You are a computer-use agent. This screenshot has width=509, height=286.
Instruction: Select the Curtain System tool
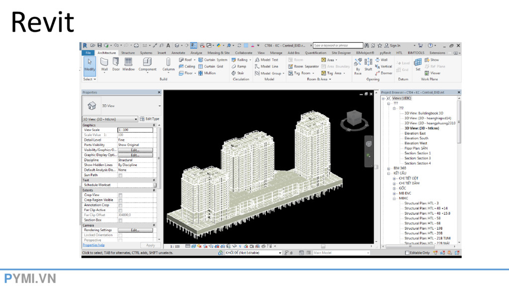213,60
